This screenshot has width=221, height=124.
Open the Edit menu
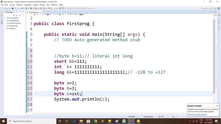pyautogui.click(x=7, y=5)
